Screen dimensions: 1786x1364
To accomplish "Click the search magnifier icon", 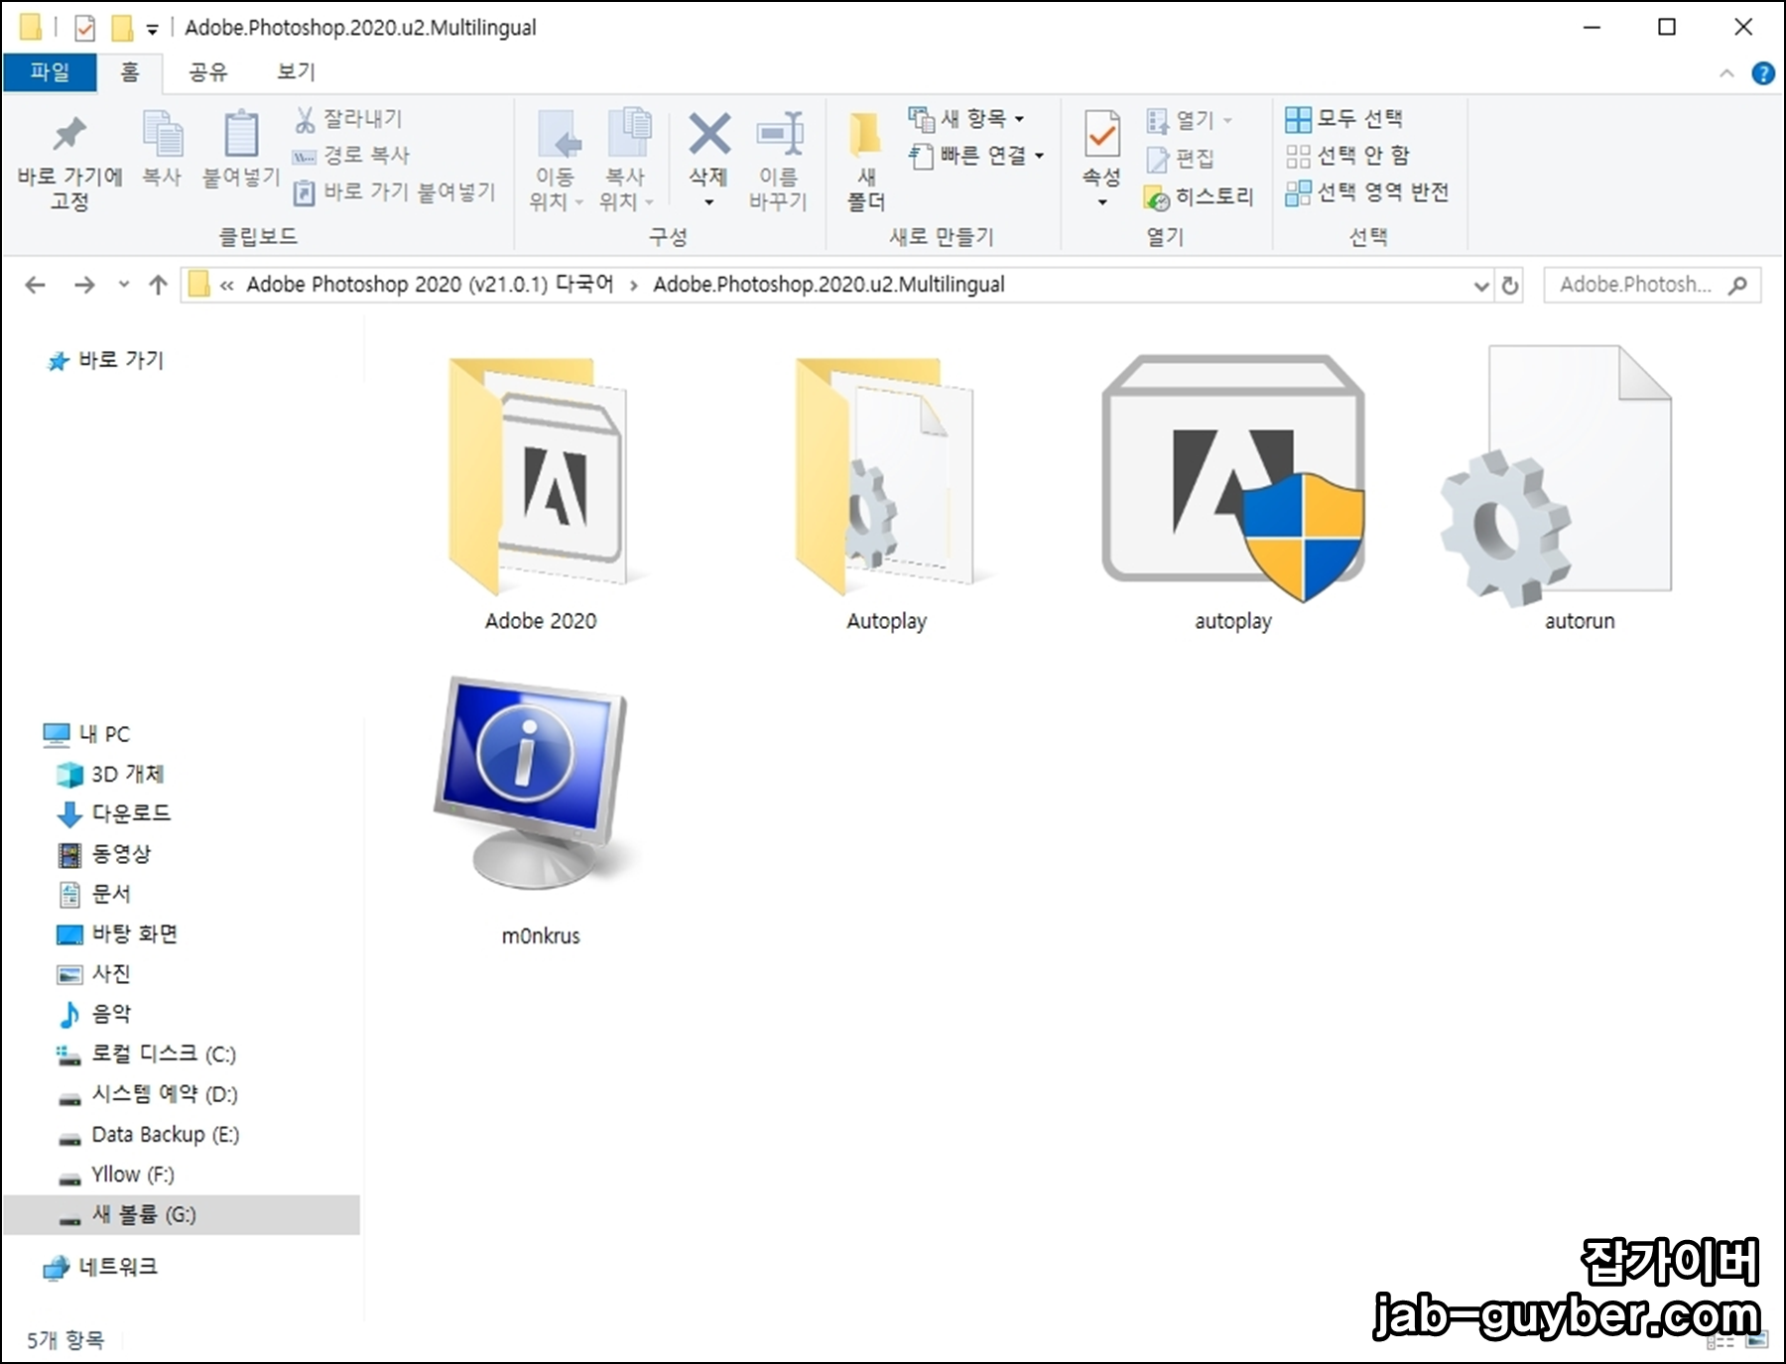I will (1737, 286).
